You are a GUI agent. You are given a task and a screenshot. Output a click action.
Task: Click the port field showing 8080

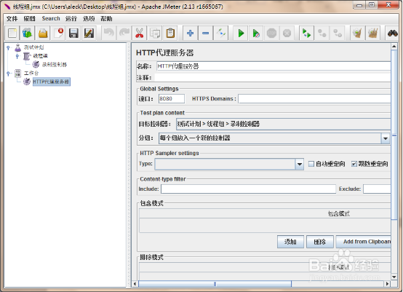click(x=172, y=98)
